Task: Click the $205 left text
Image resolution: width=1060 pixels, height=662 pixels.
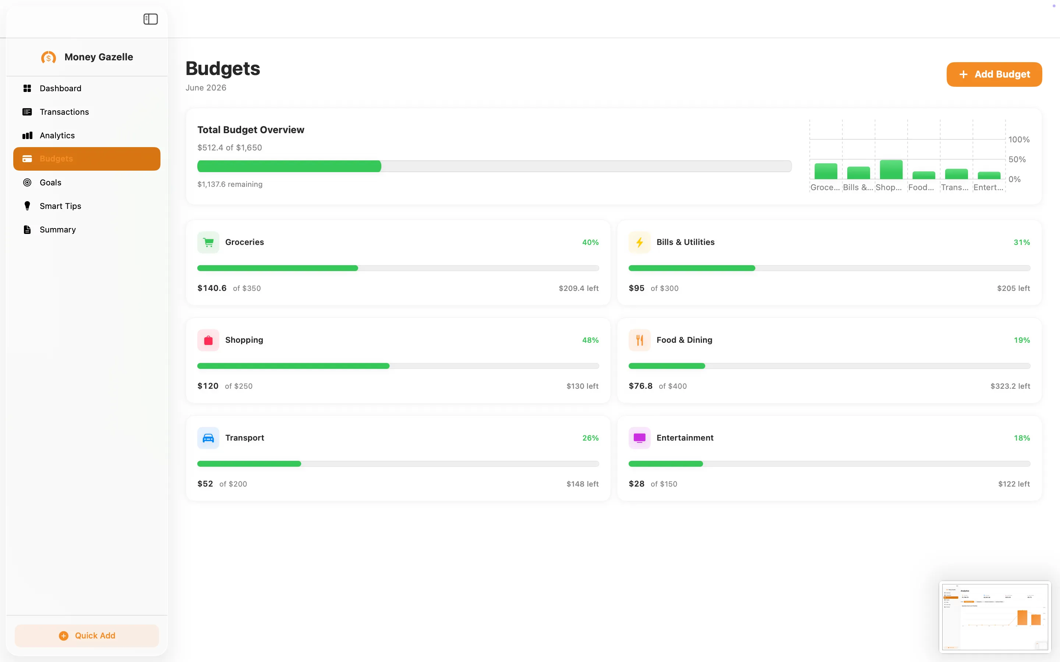Action: point(1013,289)
